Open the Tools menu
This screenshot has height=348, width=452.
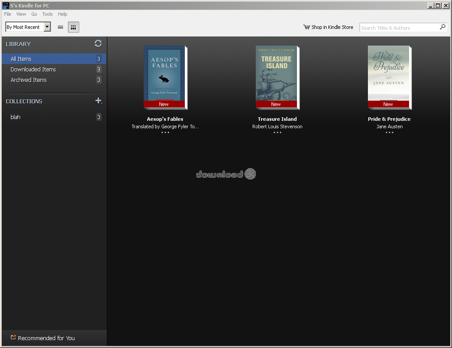click(x=47, y=14)
